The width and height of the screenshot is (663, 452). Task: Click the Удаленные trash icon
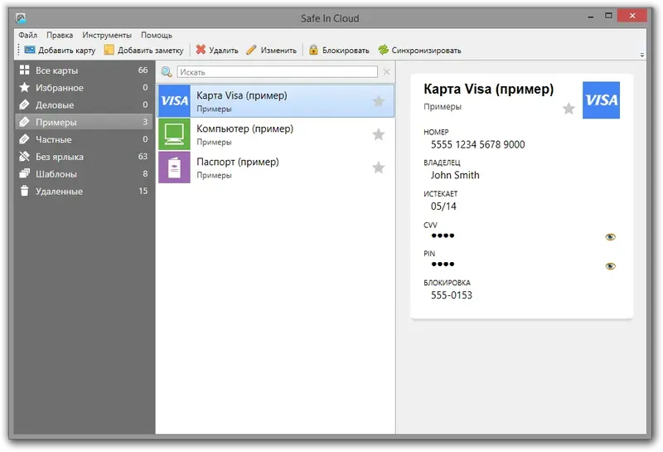[25, 191]
